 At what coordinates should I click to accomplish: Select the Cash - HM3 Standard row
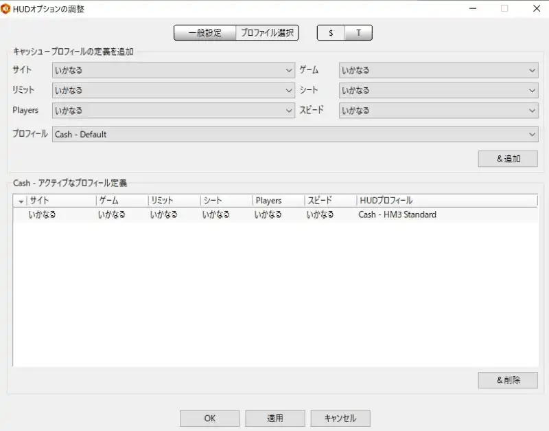[x=274, y=214]
